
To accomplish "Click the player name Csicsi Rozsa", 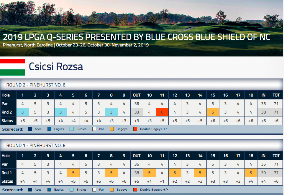I will pyautogui.click(x=56, y=67).
